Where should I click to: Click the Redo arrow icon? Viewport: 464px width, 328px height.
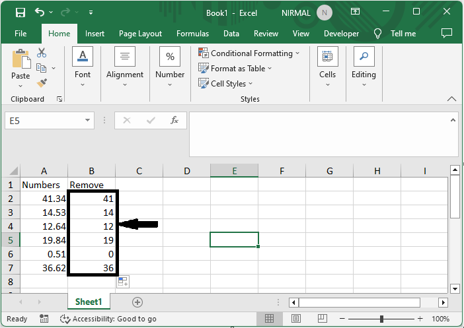pos(65,12)
